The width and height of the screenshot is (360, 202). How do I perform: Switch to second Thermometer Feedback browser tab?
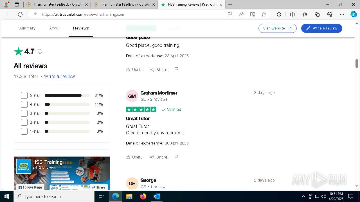coord(124,4)
